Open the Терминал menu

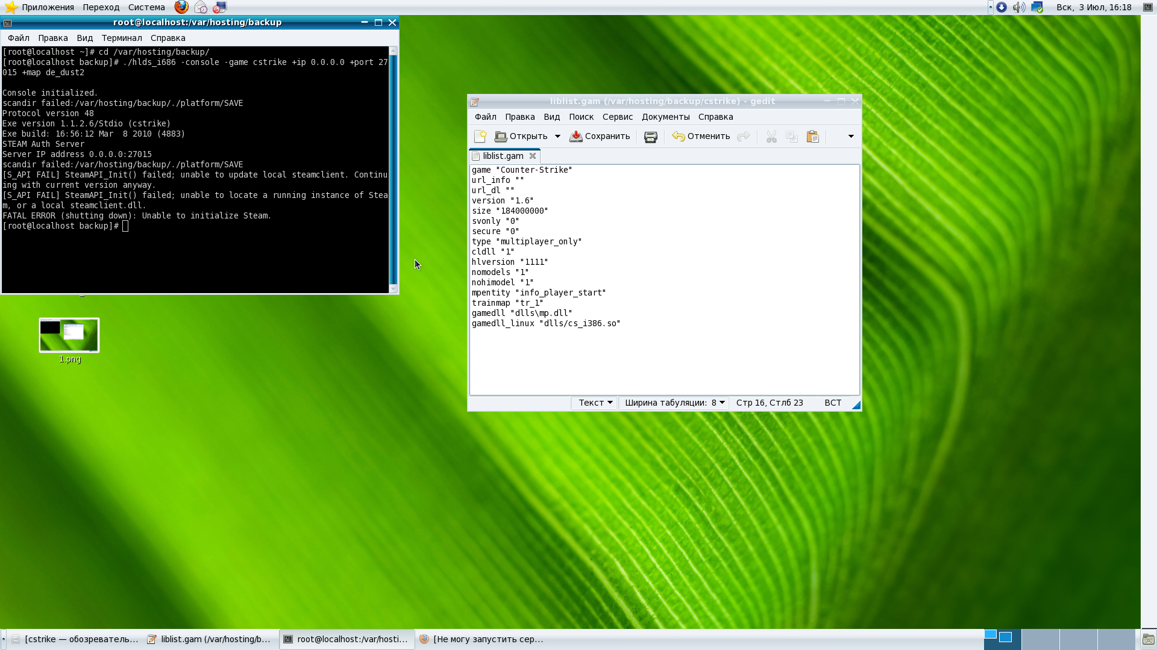(122, 38)
